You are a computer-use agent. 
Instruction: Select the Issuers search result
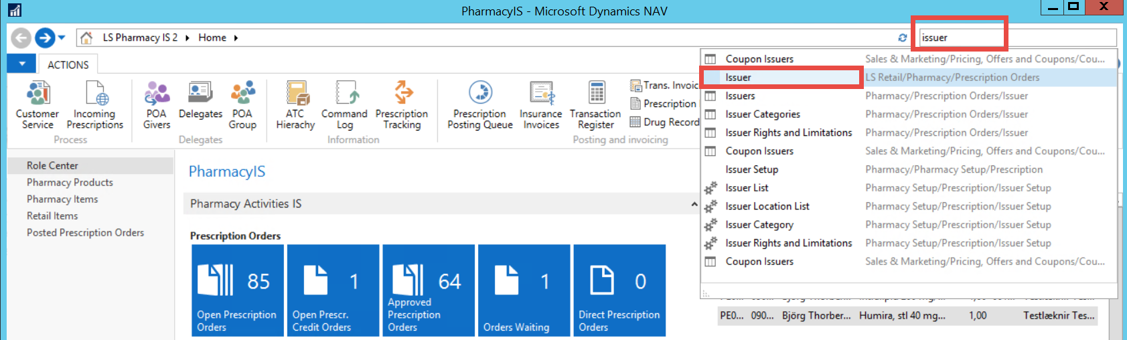[x=909, y=96]
